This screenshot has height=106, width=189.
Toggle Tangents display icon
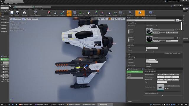coord(102,13)
